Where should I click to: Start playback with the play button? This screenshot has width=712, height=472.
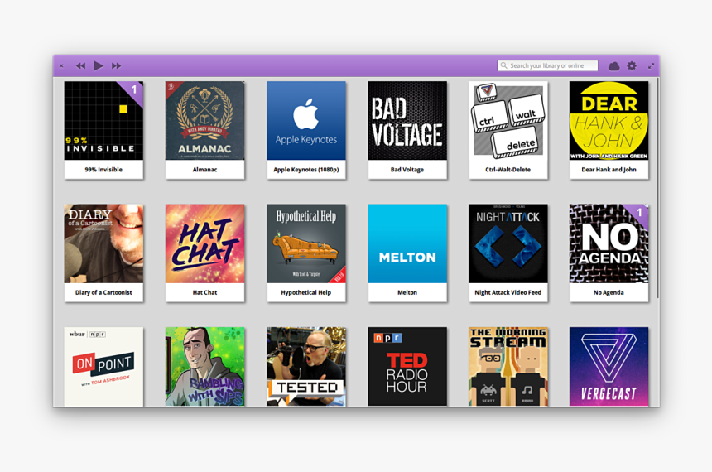point(98,66)
